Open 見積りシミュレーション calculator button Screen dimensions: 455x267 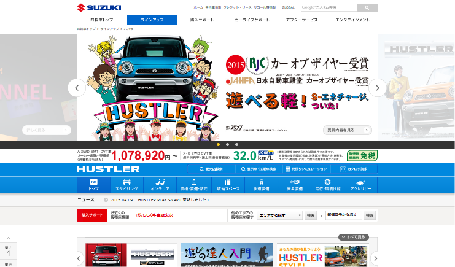pyautogui.click(x=306, y=169)
